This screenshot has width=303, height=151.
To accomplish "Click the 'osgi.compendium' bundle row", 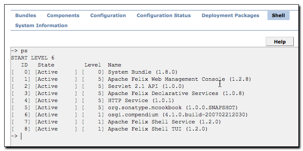I will coord(129,115).
